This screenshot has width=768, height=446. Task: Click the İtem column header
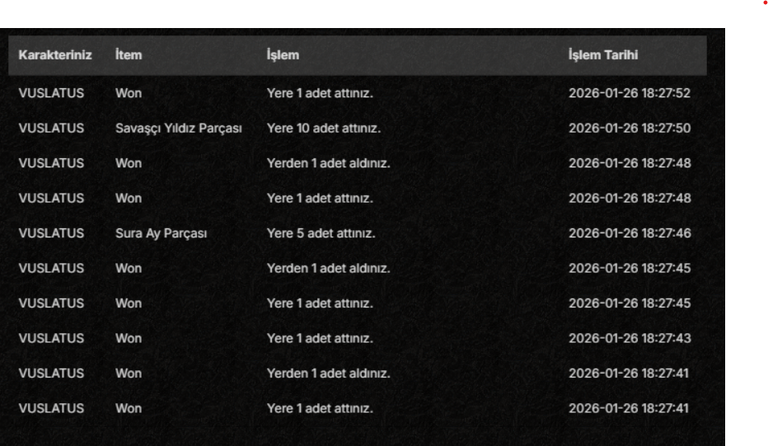tap(129, 55)
